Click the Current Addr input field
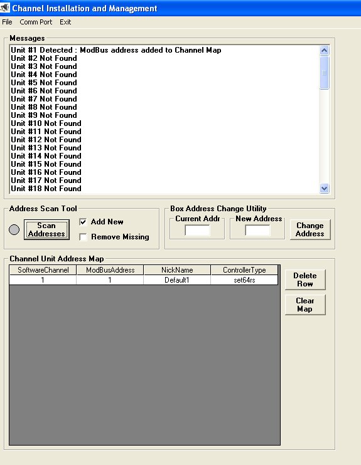 click(197, 230)
